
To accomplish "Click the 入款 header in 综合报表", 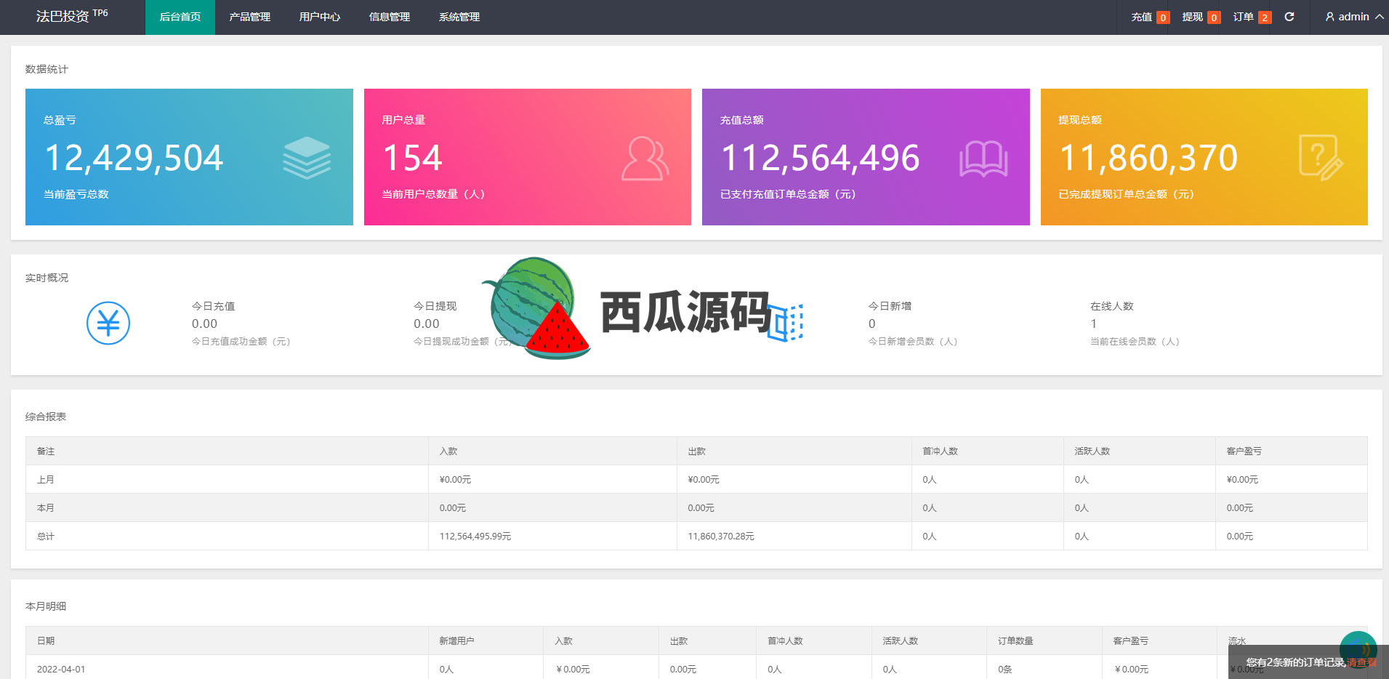I will [x=448, y=451].
